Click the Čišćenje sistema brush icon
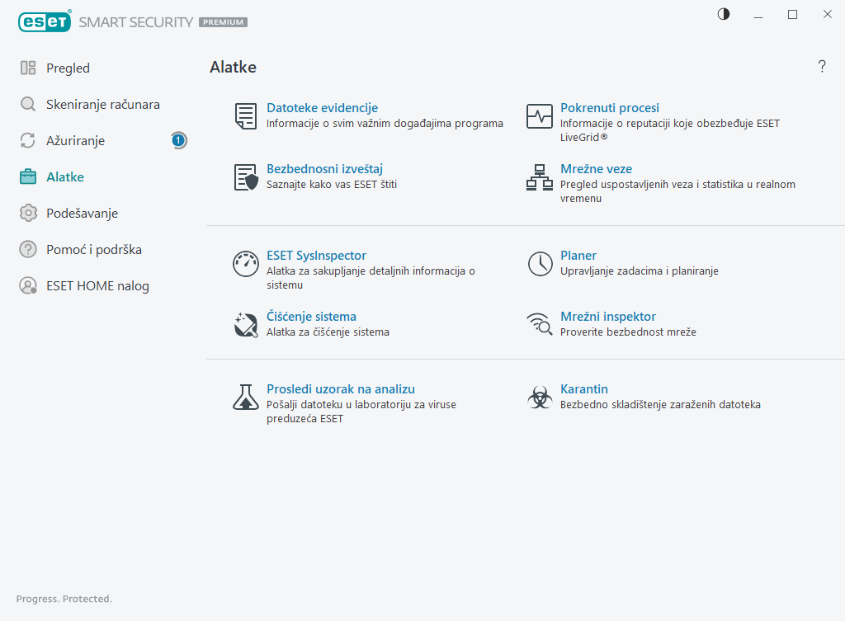This screenshot has width=845, height=621. 246,325
